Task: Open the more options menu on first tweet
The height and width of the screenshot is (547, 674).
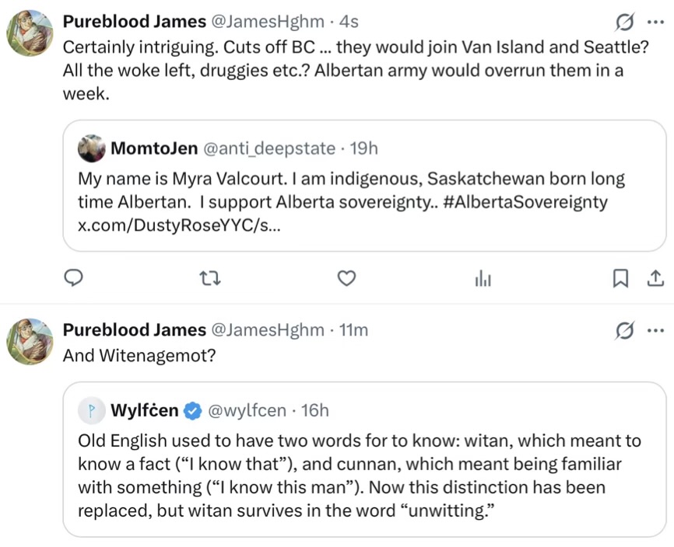Action: 655,22
